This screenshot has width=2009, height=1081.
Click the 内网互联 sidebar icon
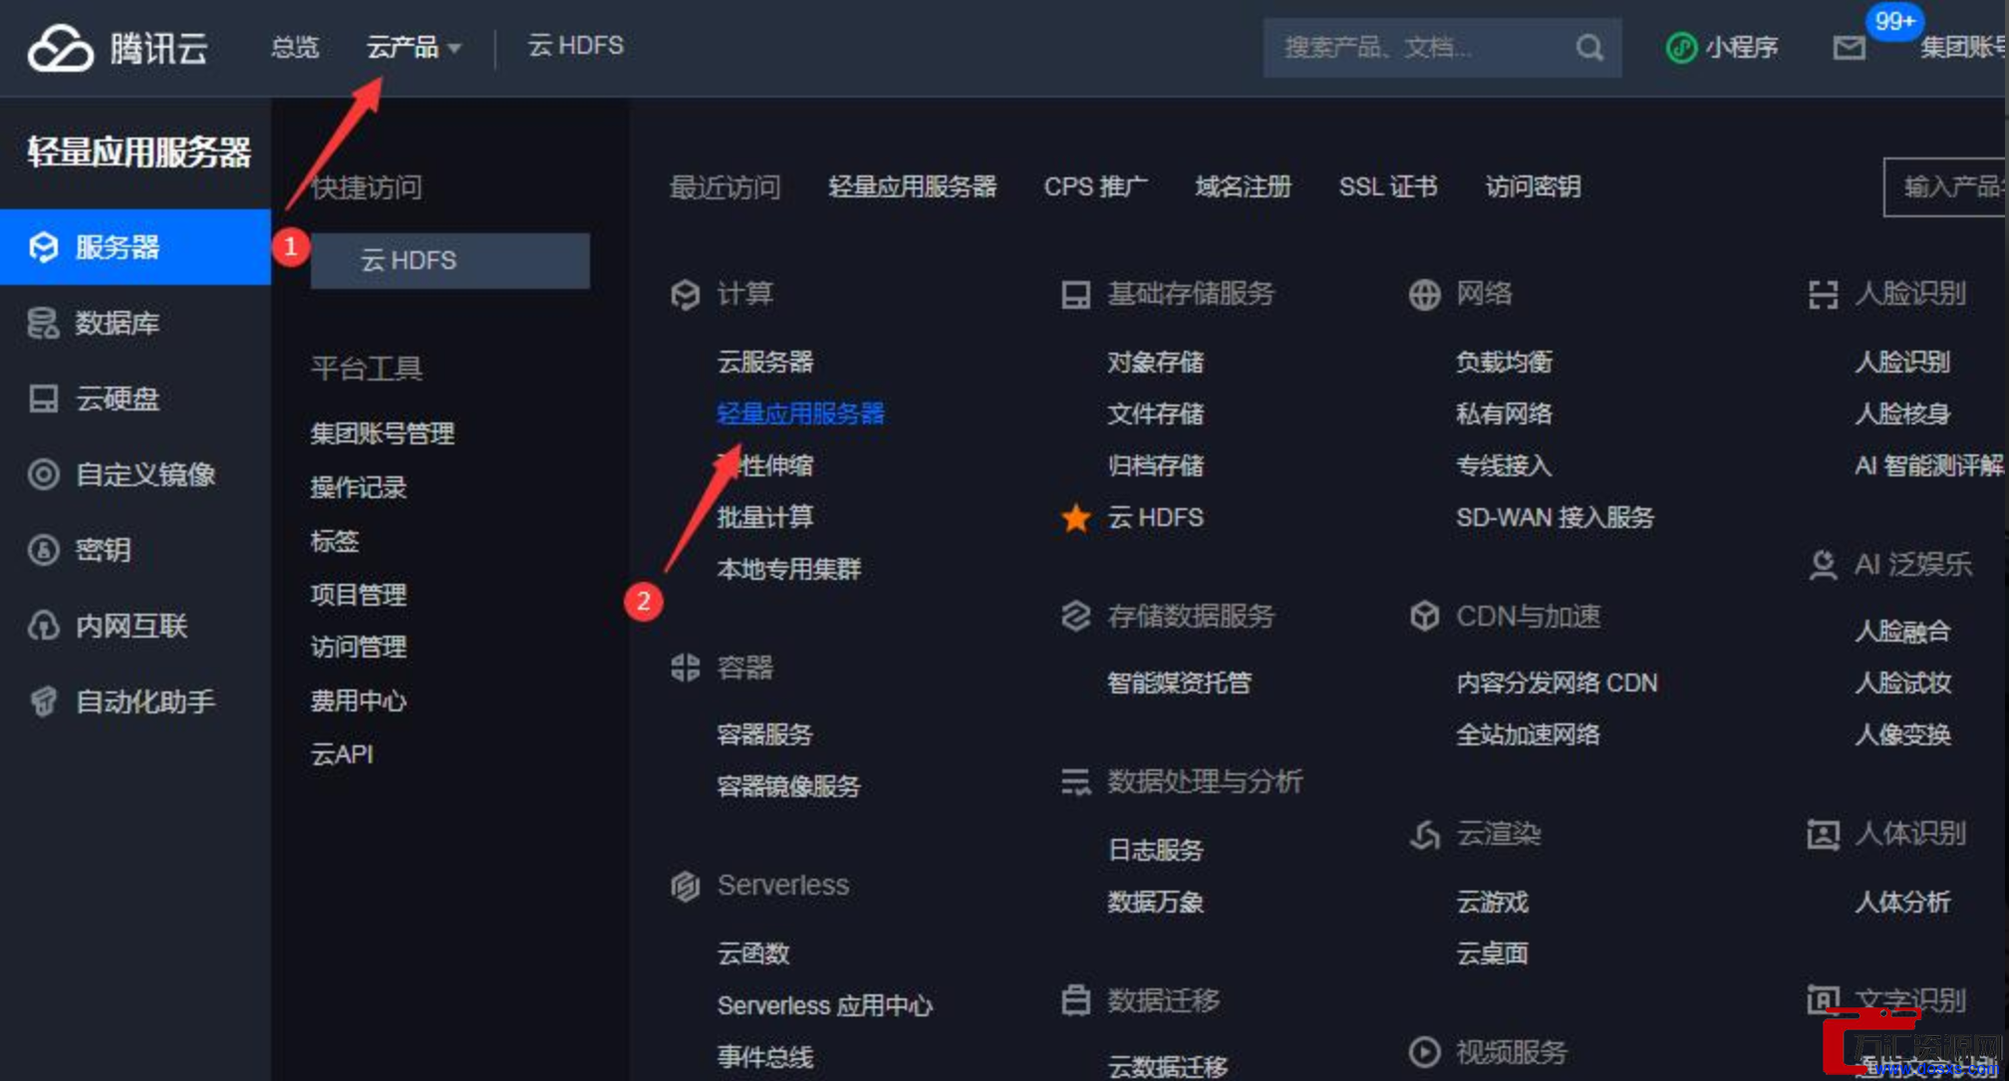43,626
